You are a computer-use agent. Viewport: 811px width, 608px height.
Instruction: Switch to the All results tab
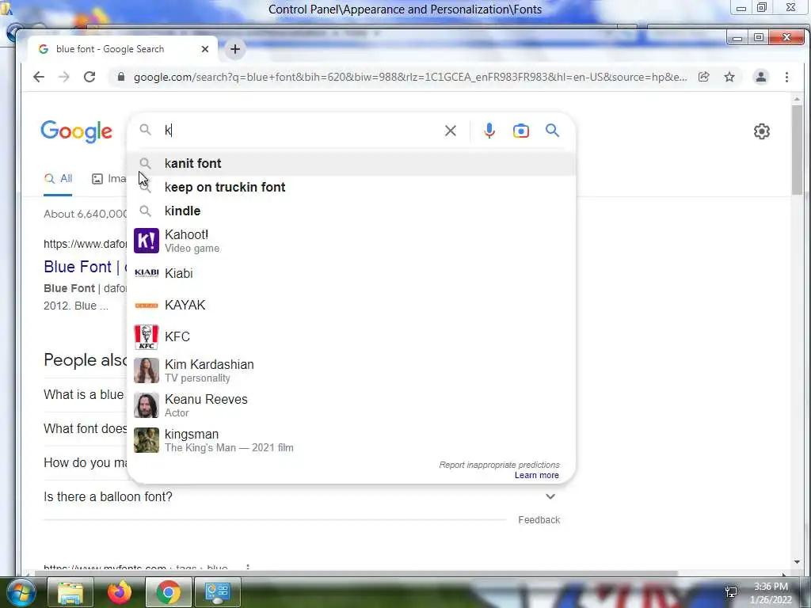58,179
